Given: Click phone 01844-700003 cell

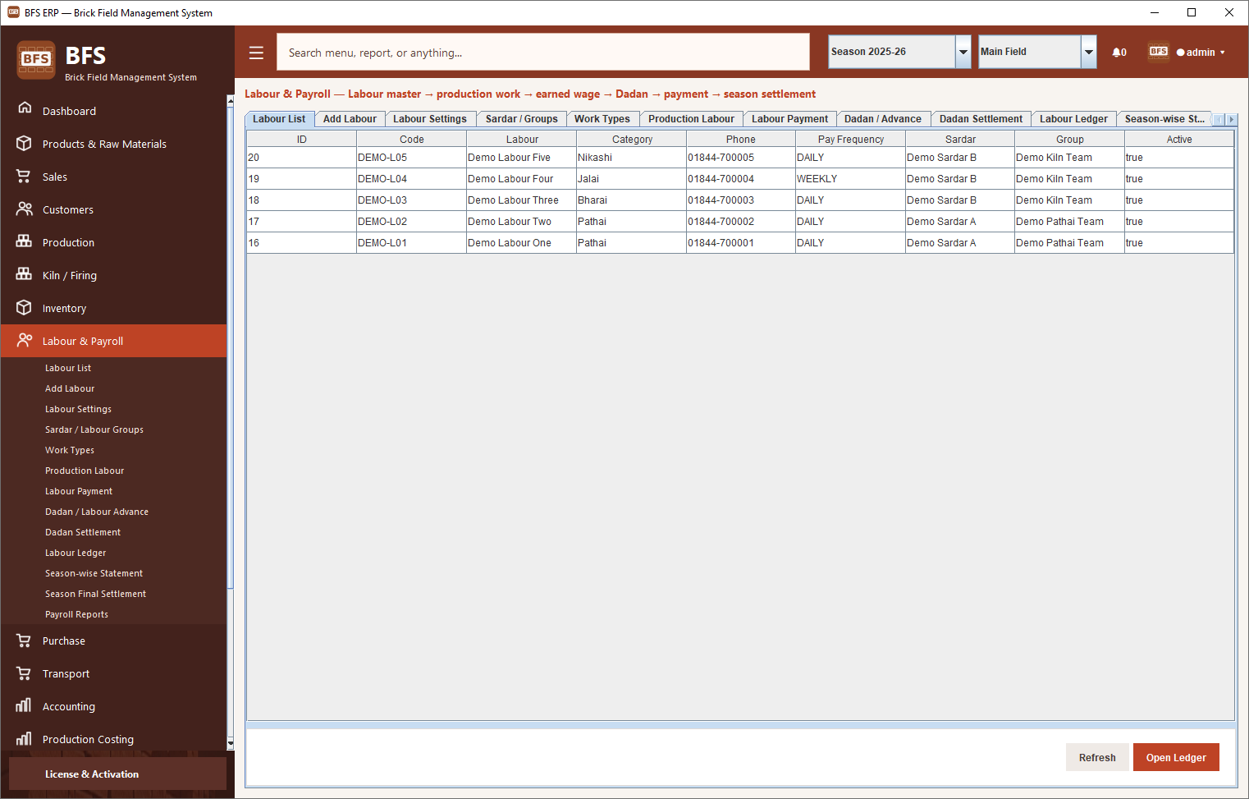Looking at the screenshot, I should (x=740, y=200).
